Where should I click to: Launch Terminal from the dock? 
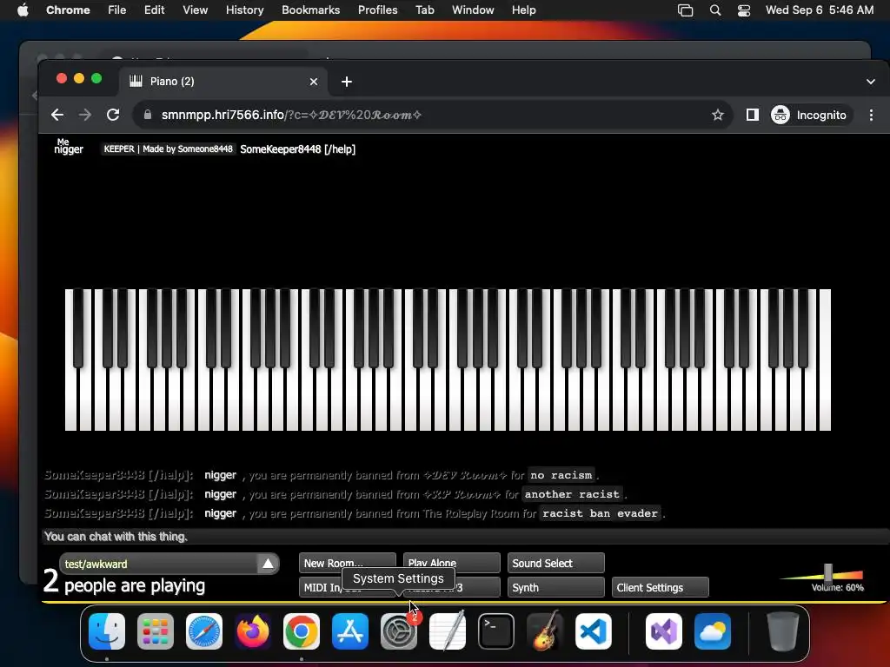pos(496,631)
